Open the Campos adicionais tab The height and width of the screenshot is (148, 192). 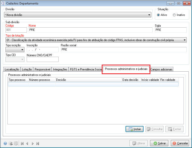[161, 69]
